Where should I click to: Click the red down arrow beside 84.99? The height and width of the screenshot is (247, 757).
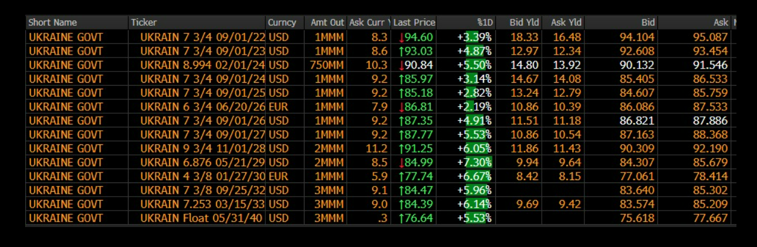point(400,163)
